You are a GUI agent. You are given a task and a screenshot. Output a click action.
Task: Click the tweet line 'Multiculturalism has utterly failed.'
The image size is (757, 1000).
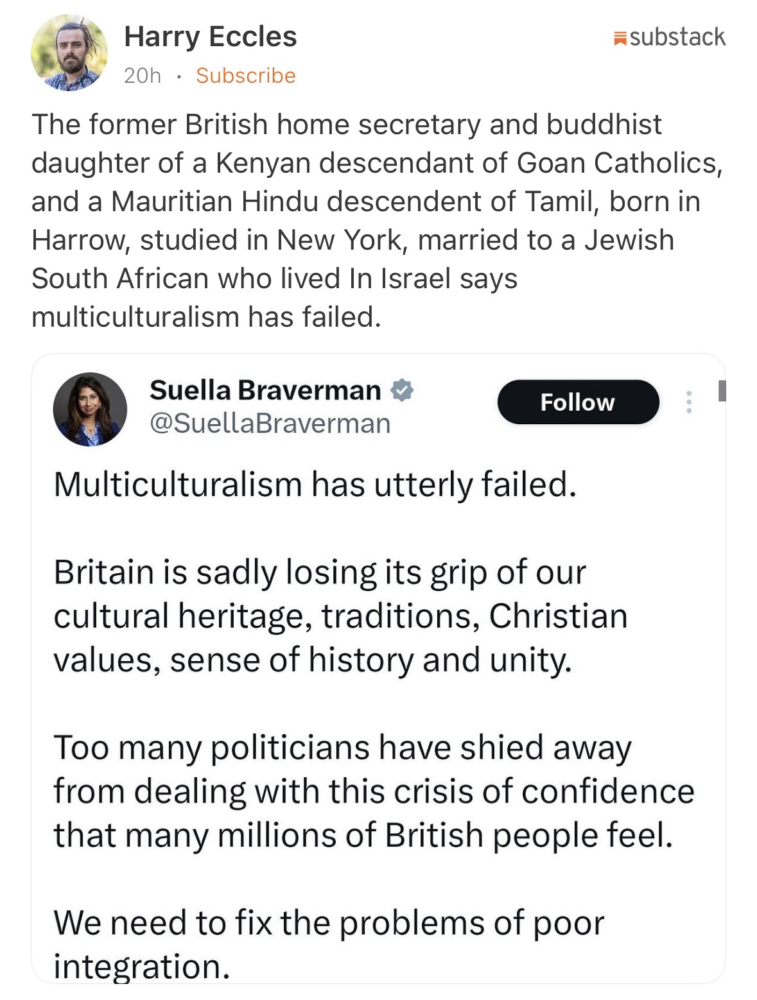(x=315, y=485)
